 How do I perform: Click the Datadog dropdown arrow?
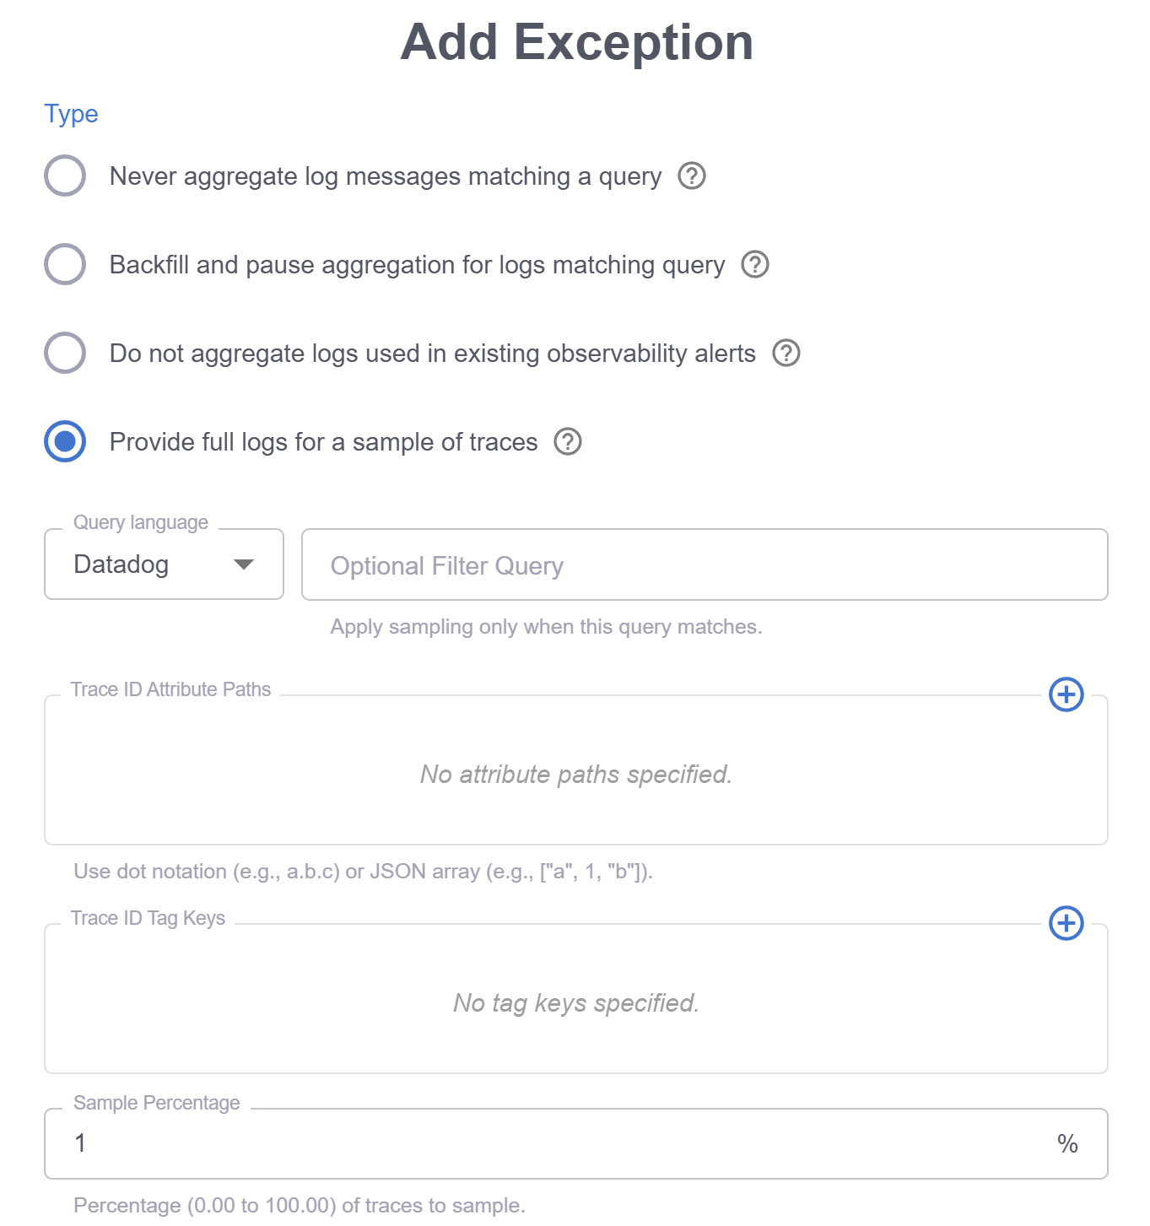244,564
